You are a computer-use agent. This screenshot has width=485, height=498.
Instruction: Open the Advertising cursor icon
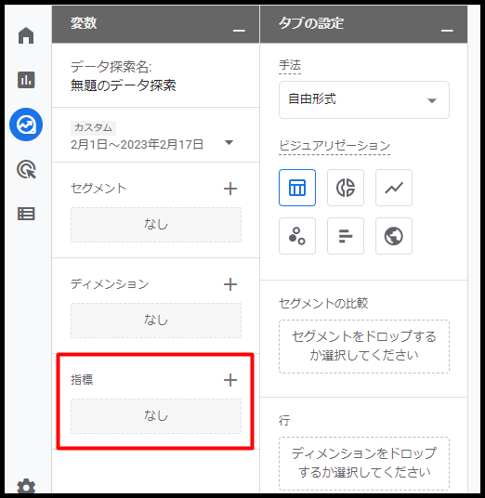pos(27,169)
